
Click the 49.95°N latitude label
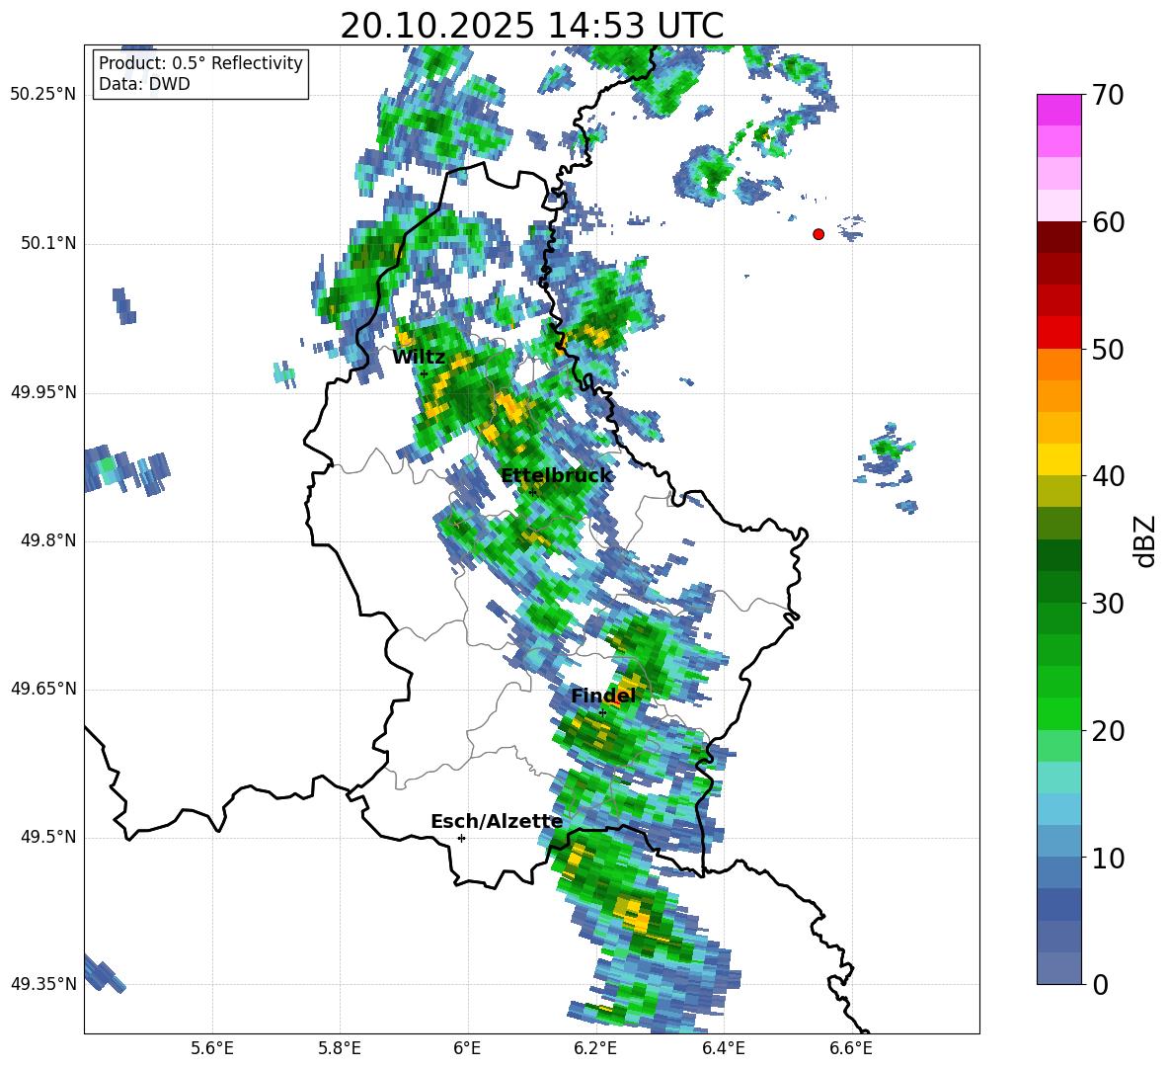43,392
